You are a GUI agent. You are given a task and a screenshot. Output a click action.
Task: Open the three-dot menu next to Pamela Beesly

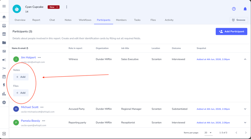(x=43, y=121)
